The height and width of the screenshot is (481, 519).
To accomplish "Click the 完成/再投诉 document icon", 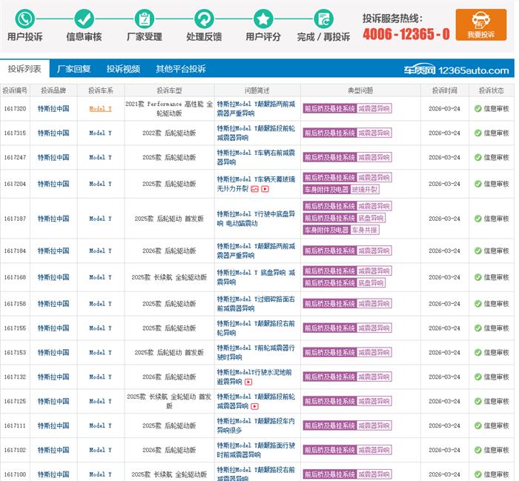I will pyautogui.click(x=323, y=19).
